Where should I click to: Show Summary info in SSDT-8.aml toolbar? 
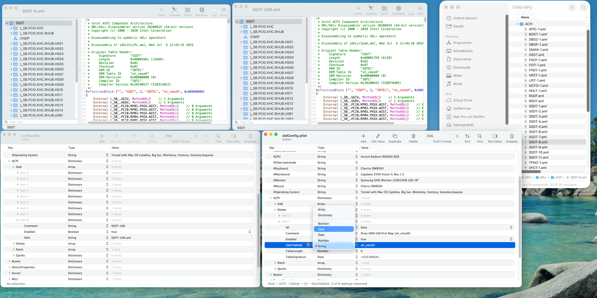(201, 10)
